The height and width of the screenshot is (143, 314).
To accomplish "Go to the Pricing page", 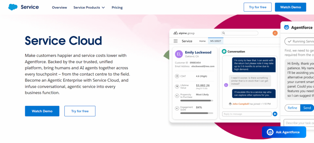I will [x=117, y=7].
